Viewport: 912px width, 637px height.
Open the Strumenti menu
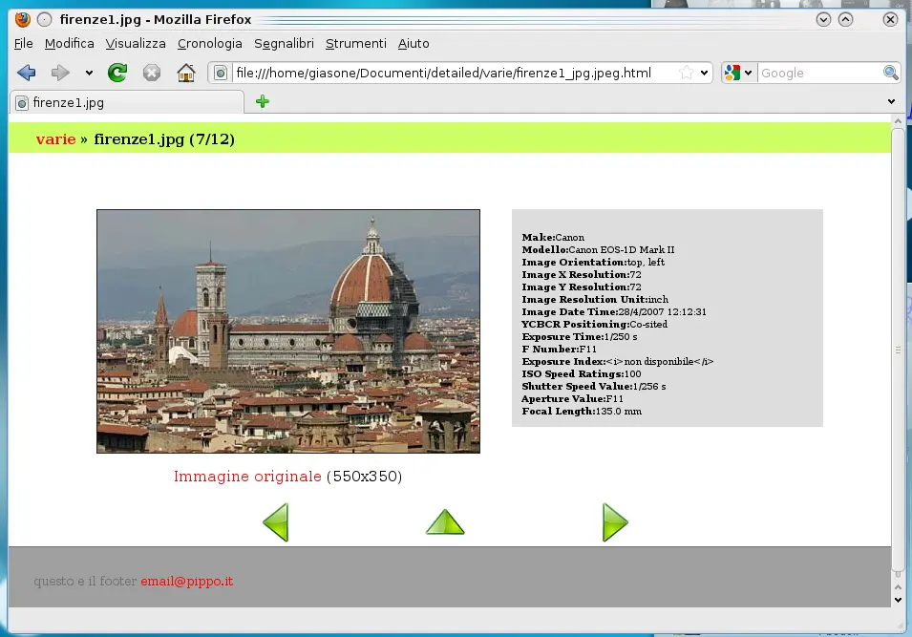coord(355,43)
